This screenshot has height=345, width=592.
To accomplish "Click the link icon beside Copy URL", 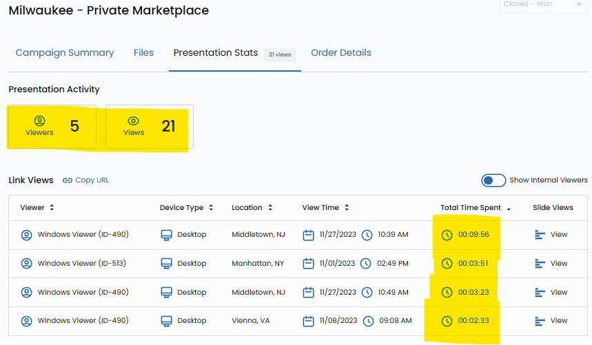I will tap(67, 180).
